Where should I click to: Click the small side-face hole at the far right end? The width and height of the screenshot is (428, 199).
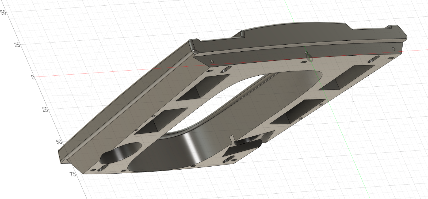pos(393,49)
